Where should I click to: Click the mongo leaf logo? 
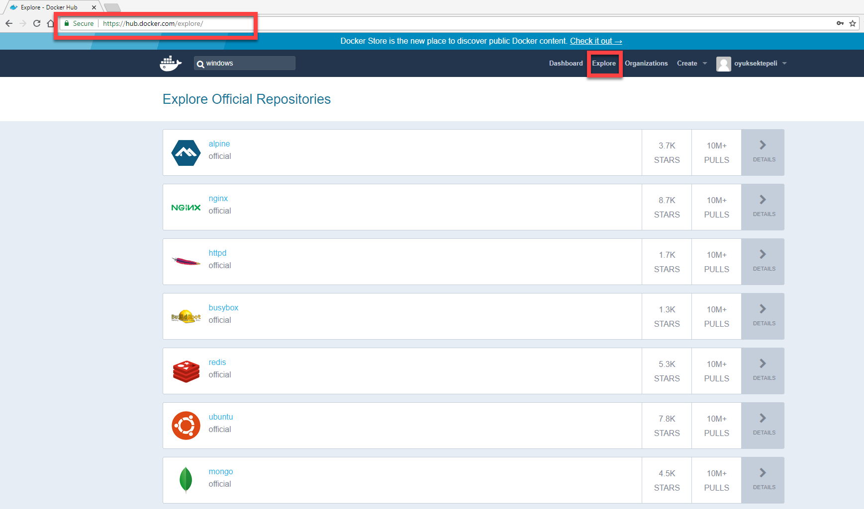[x=186, y=480]
